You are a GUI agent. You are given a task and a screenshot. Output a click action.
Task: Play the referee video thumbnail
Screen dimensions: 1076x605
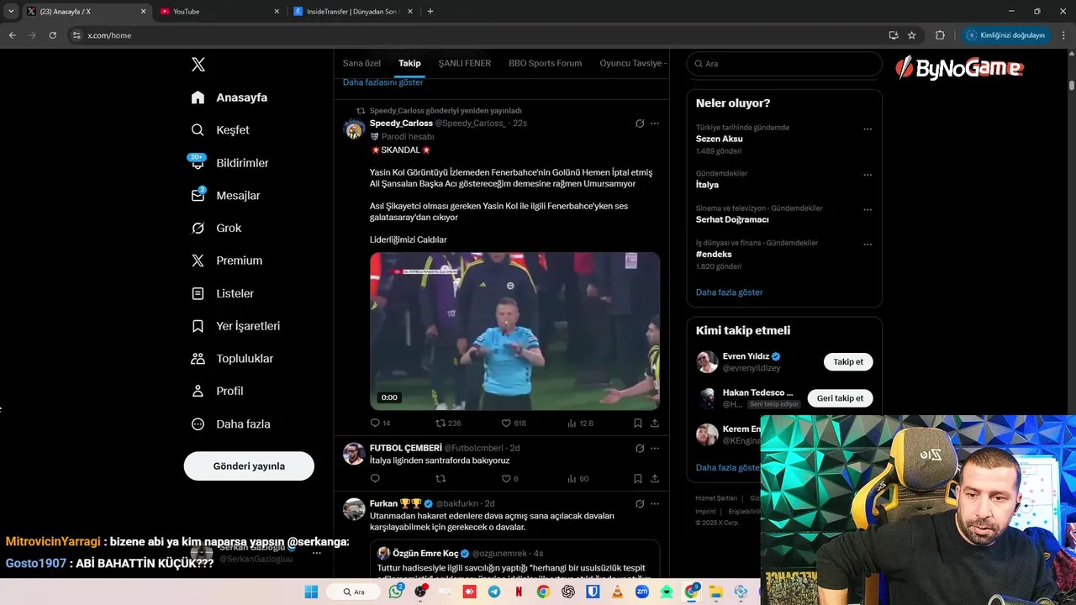(x=514, y=331)
